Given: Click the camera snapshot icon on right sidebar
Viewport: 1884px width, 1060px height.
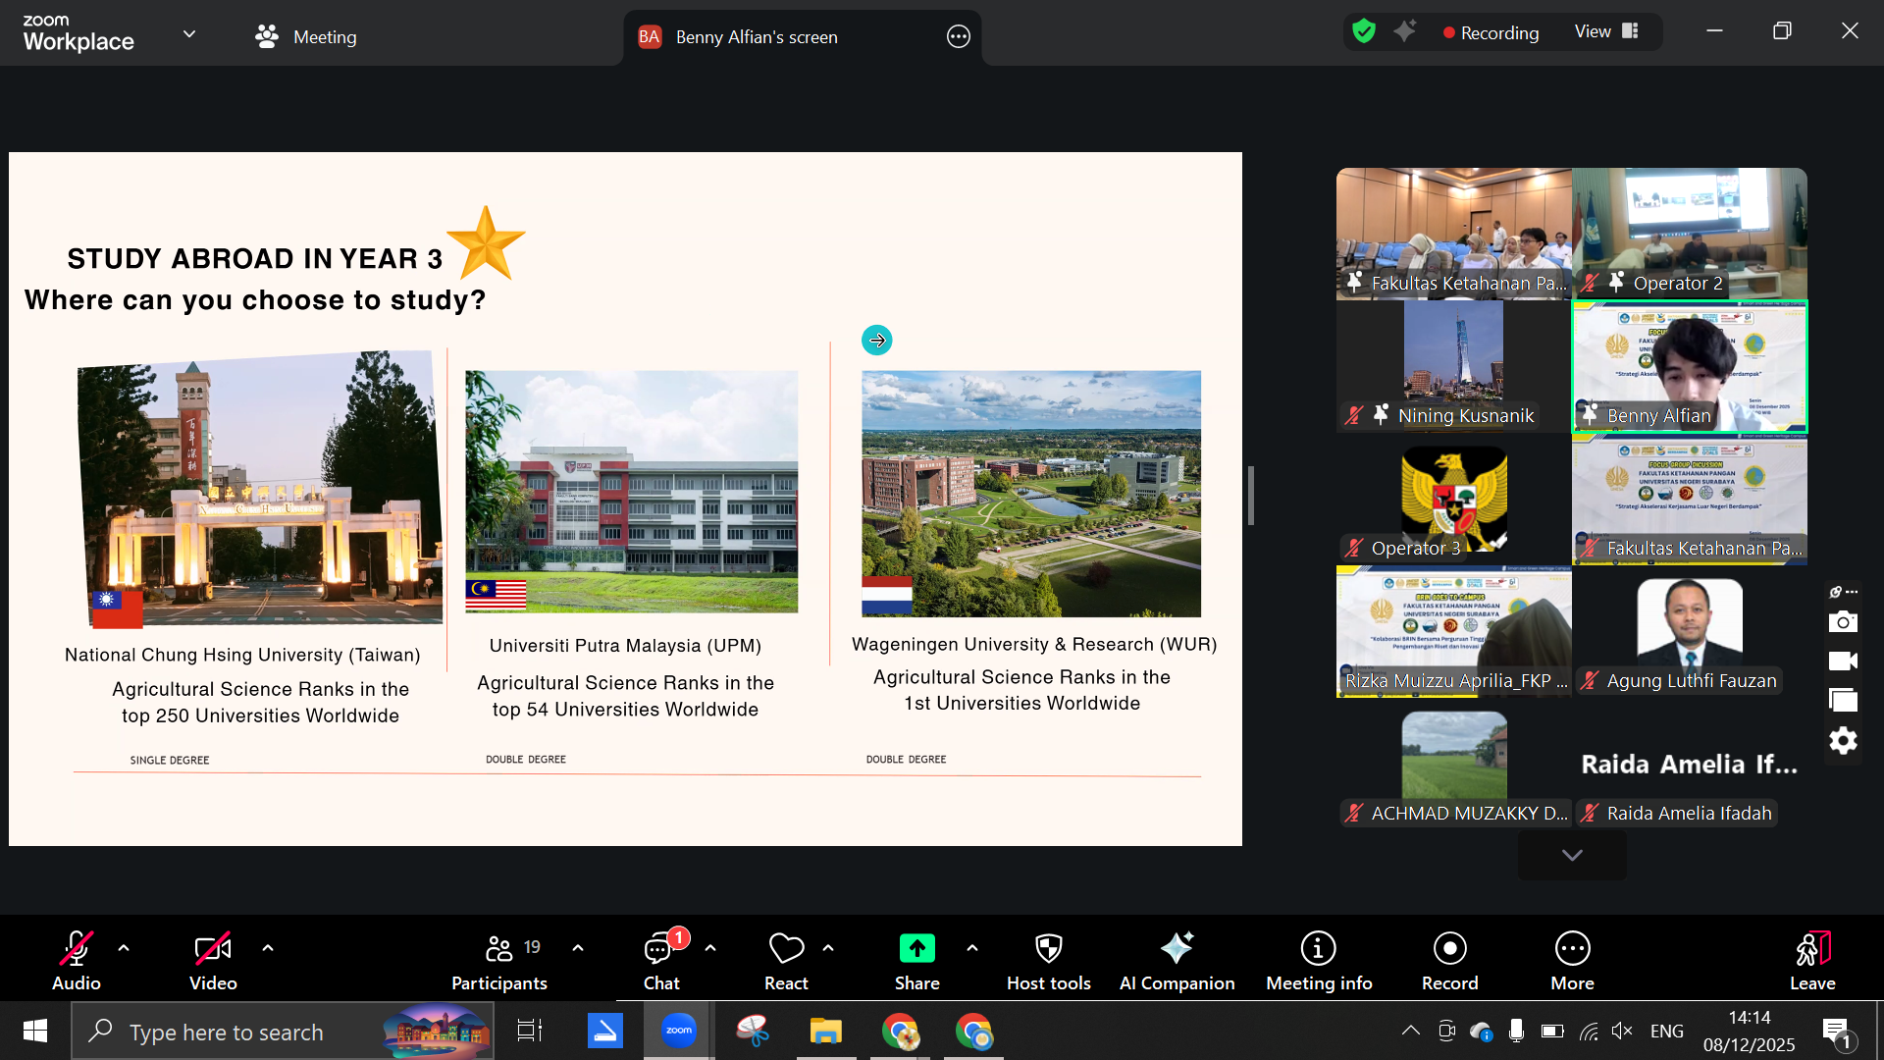Looking at the screenshot, I should point(1843,622).
